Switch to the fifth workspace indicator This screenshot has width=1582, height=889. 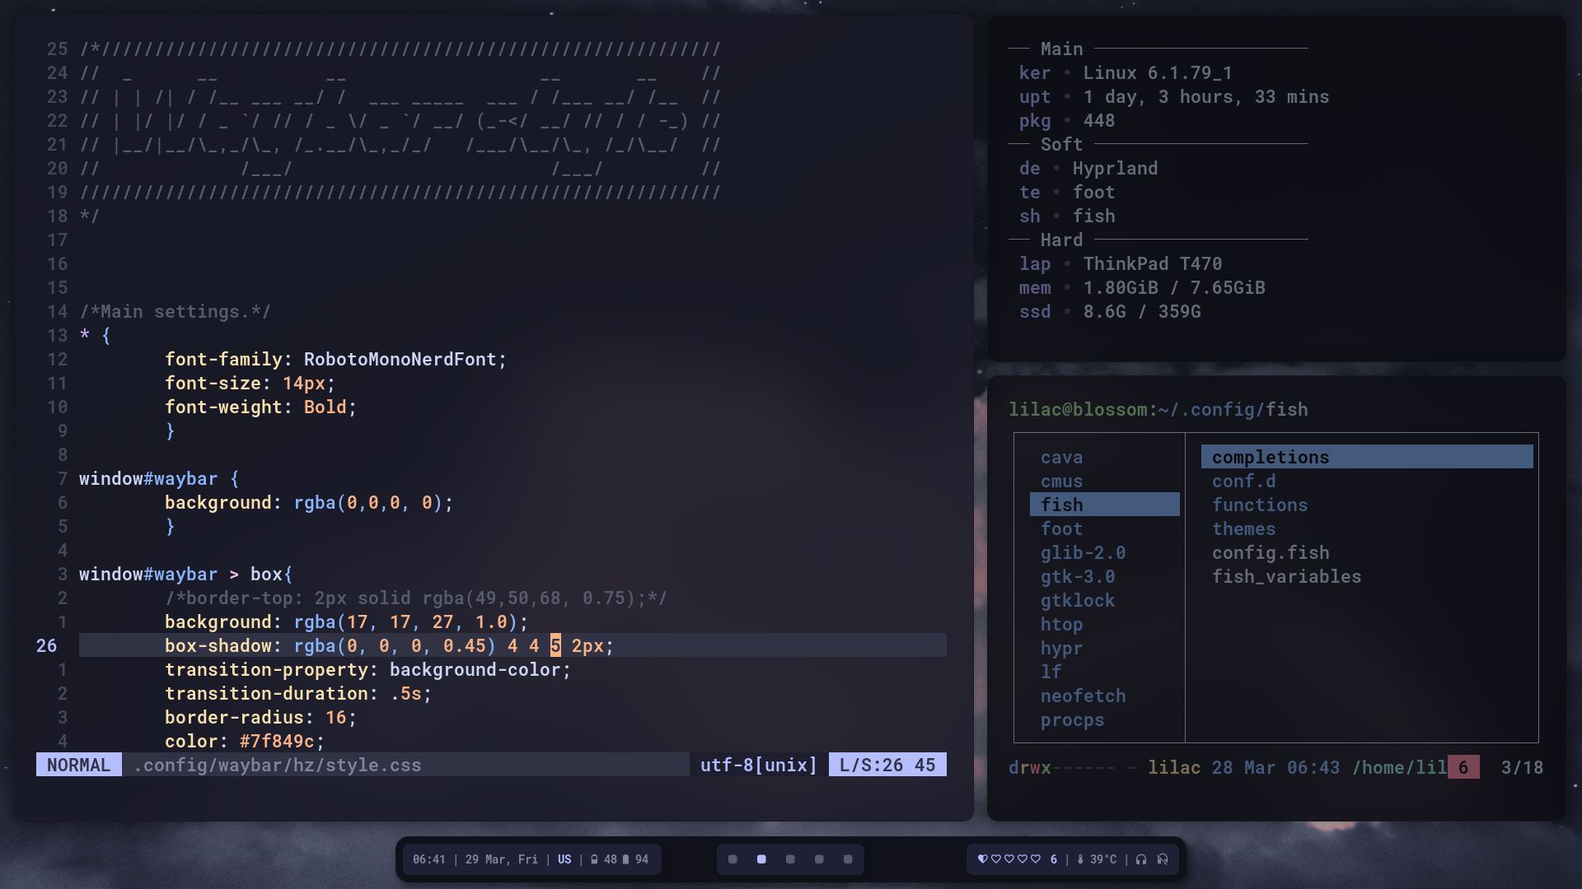tap(848, 859)
